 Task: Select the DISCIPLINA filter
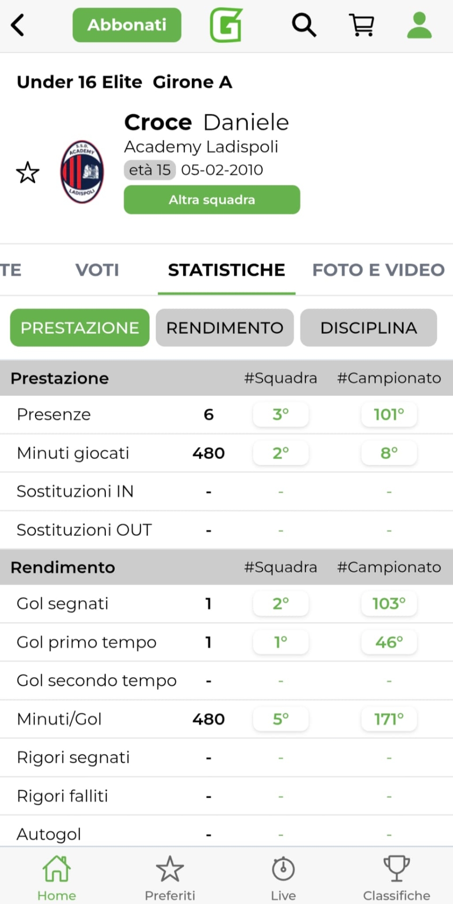point(368,328)
